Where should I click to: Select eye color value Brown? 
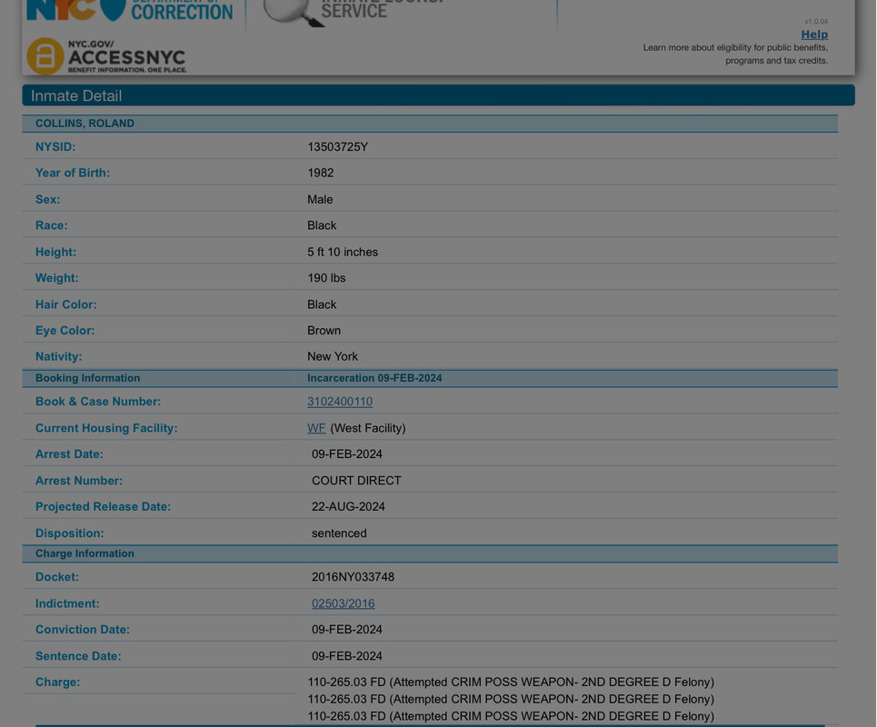click(324, 331)
